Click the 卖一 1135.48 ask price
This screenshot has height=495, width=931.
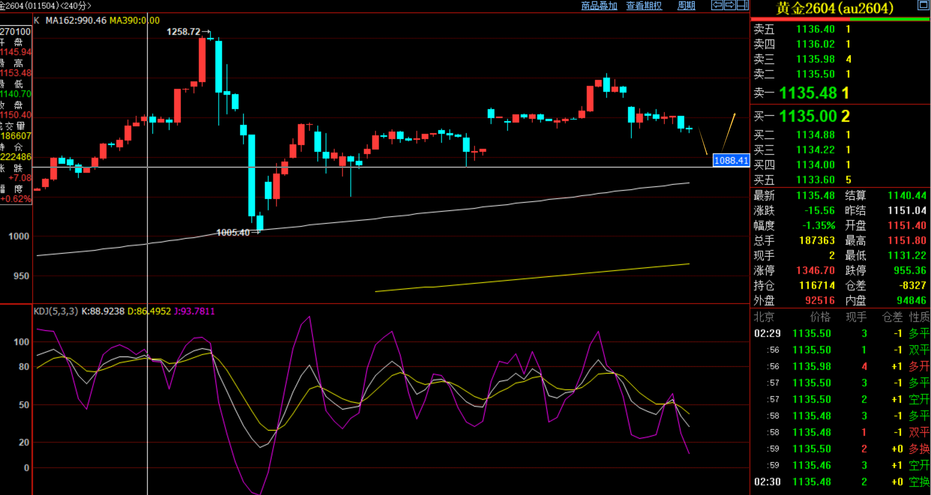point(807,93)
